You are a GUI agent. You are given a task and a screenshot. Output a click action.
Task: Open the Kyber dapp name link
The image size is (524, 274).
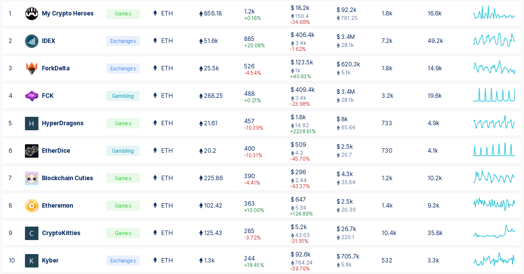tap(50, 261)
